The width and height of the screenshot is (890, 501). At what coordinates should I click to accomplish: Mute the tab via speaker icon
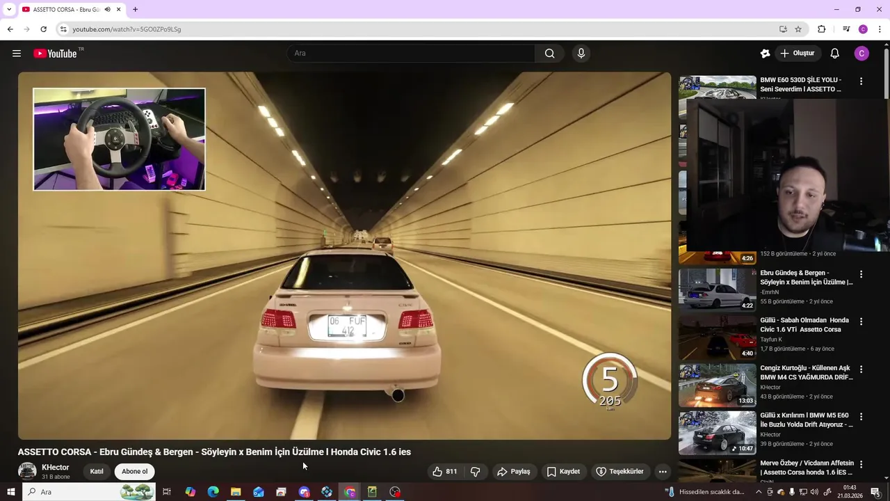107,10
